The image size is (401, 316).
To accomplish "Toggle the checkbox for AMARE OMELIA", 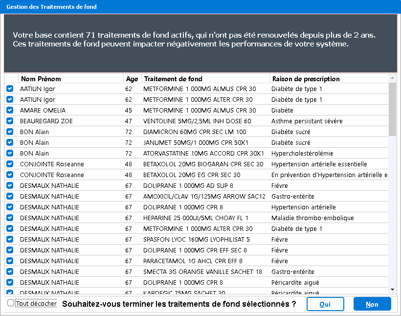I will (10, 110).
